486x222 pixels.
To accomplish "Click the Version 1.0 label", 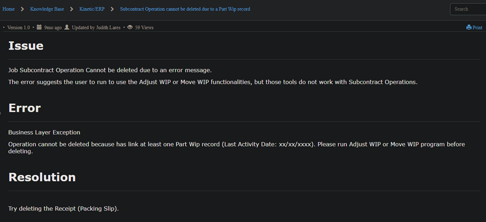I will [19, 27].
